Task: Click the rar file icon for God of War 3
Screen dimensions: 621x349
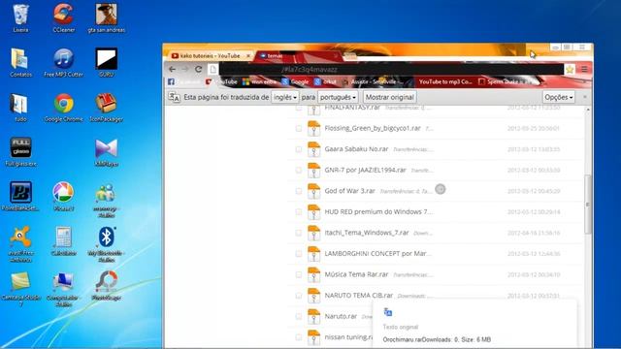Action: [x=313, y=191]
